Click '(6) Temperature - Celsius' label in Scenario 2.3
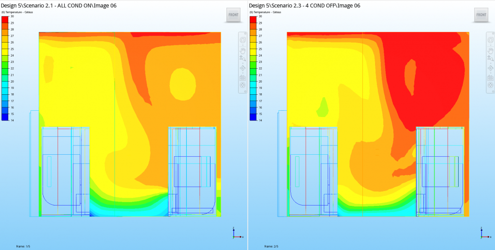 click(266, 12)
